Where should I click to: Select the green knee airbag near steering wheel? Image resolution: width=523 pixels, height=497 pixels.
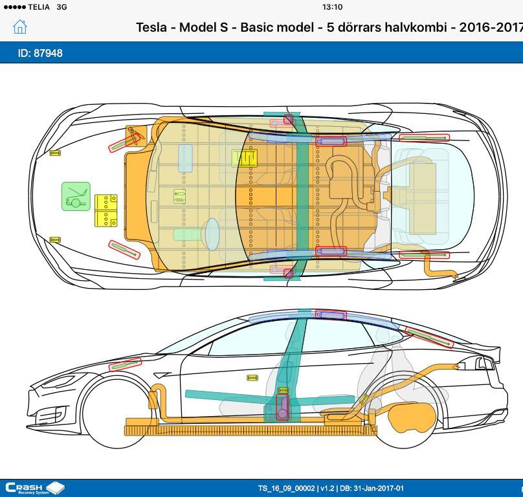[x=188, y=234]
